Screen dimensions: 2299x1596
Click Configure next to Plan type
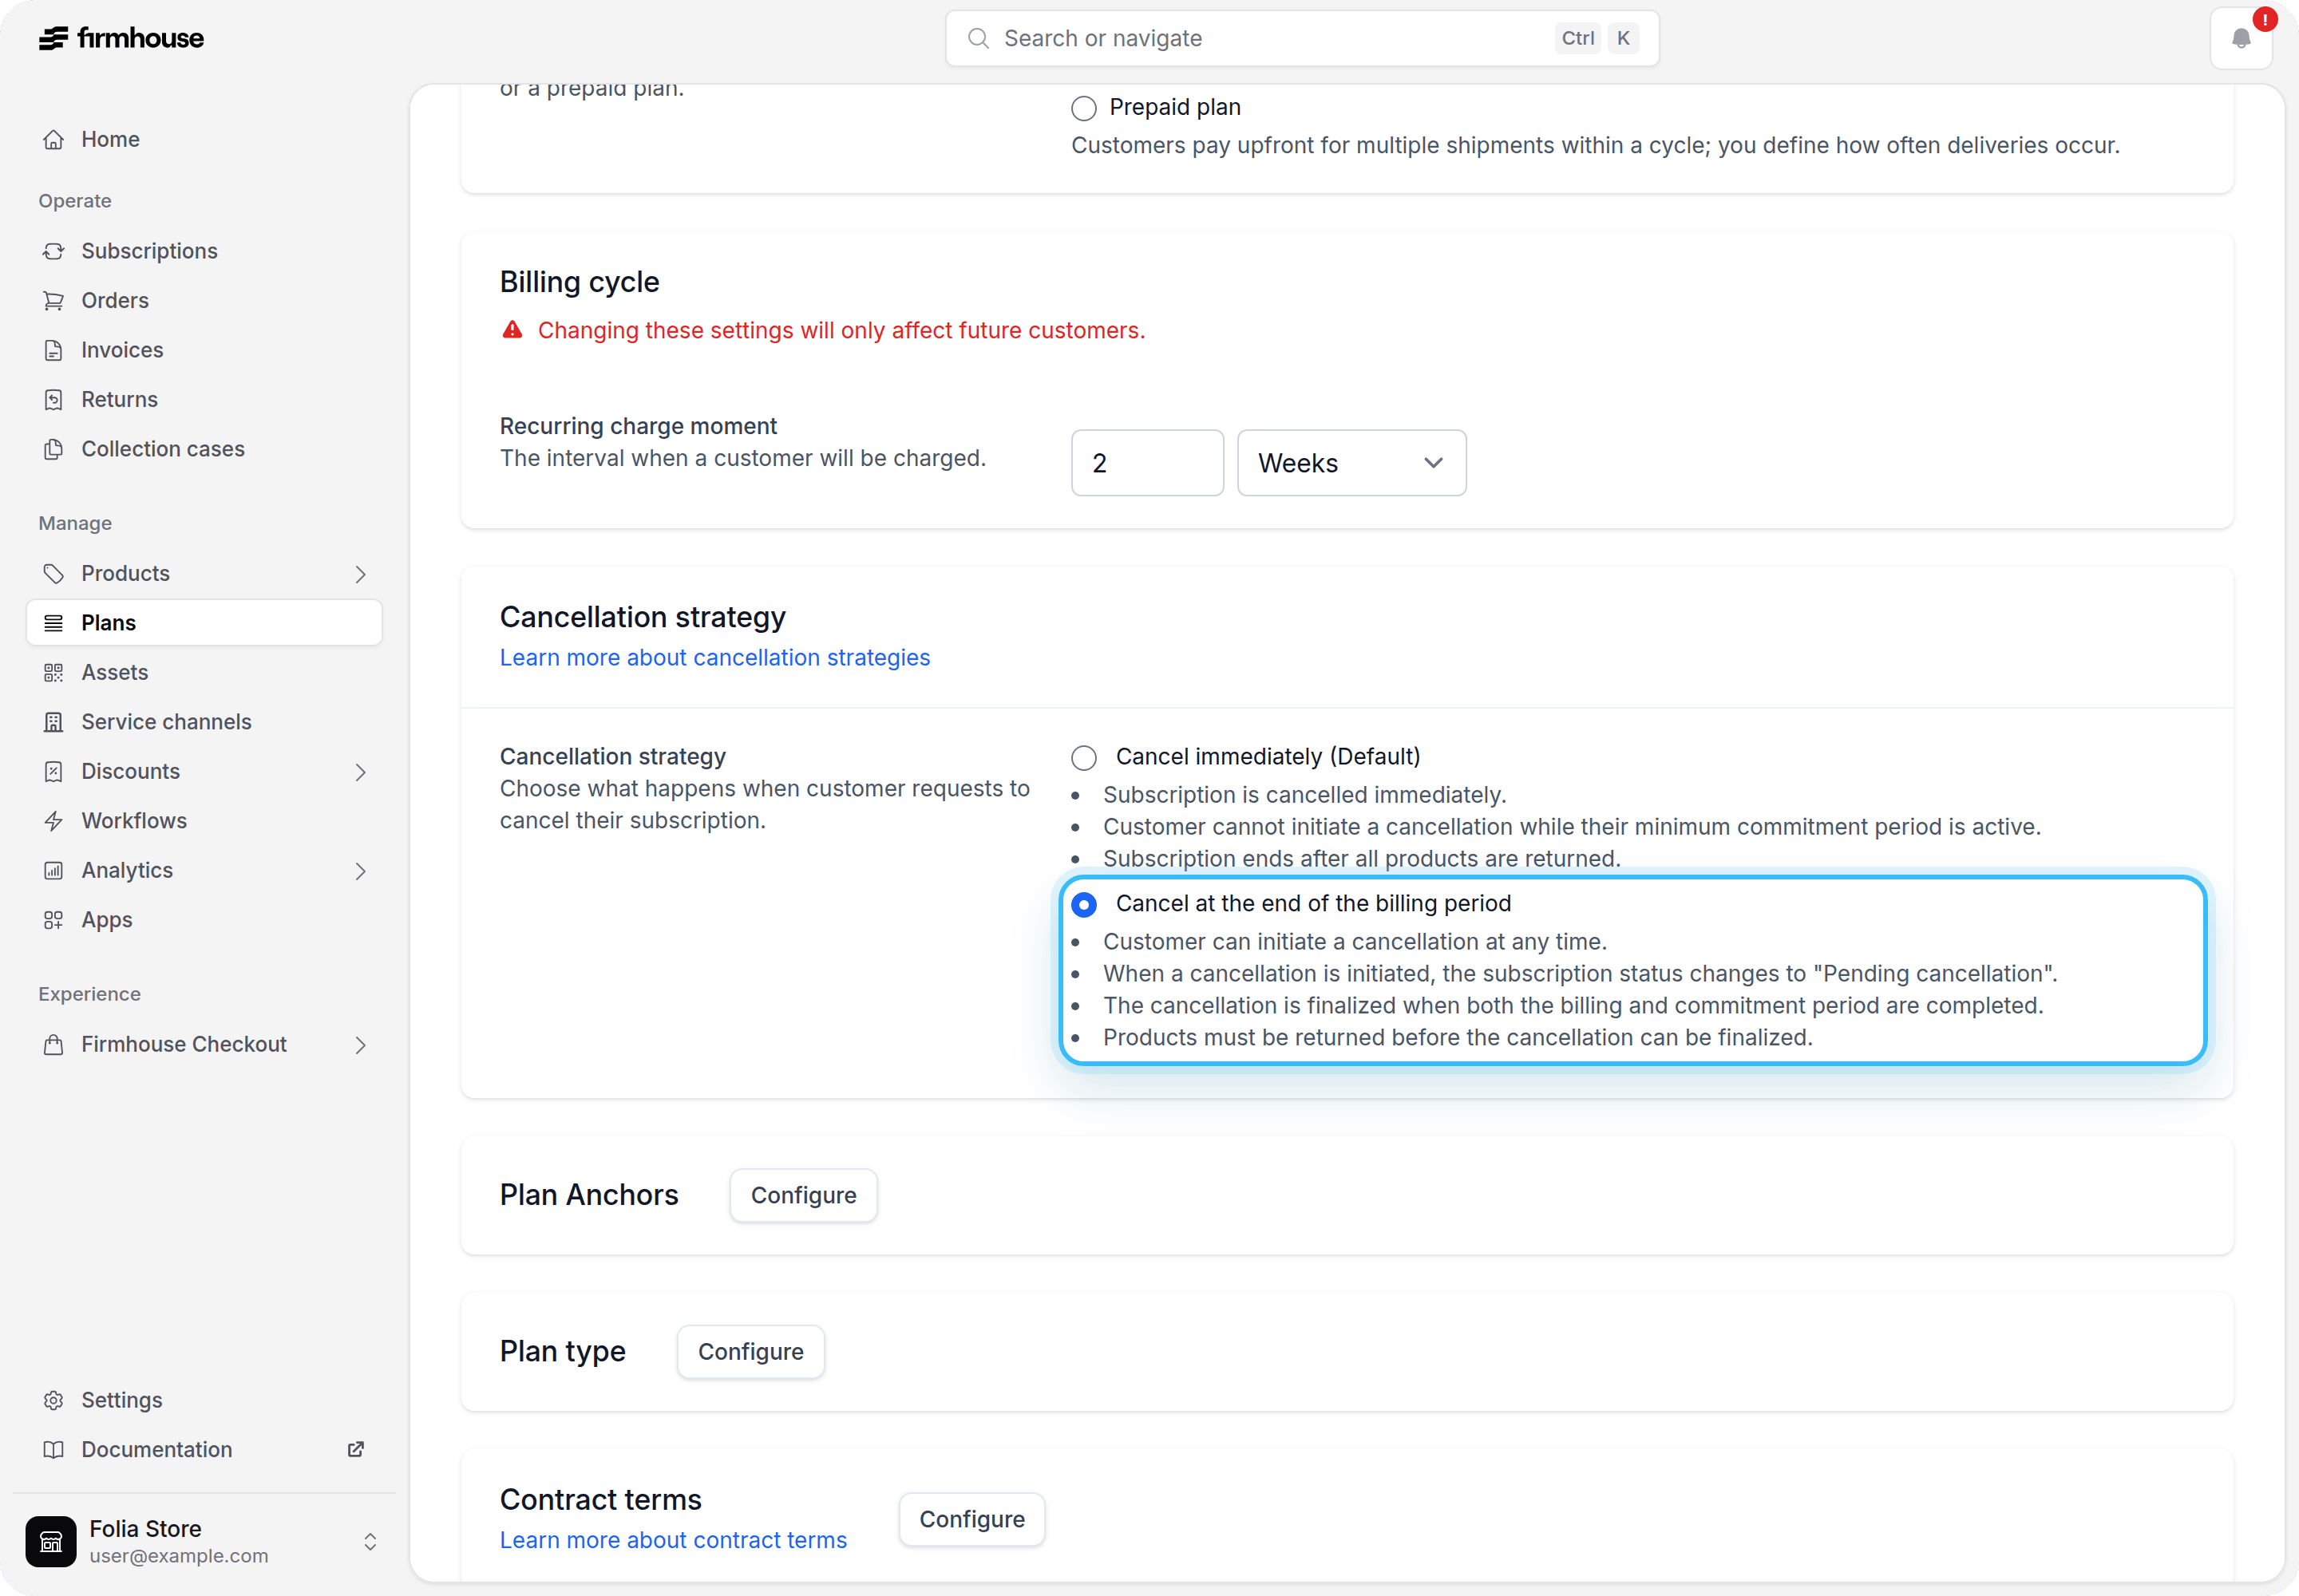pos(750,1352)
